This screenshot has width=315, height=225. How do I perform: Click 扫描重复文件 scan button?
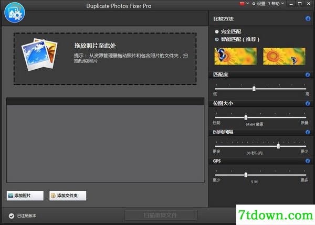click(161, 215)
